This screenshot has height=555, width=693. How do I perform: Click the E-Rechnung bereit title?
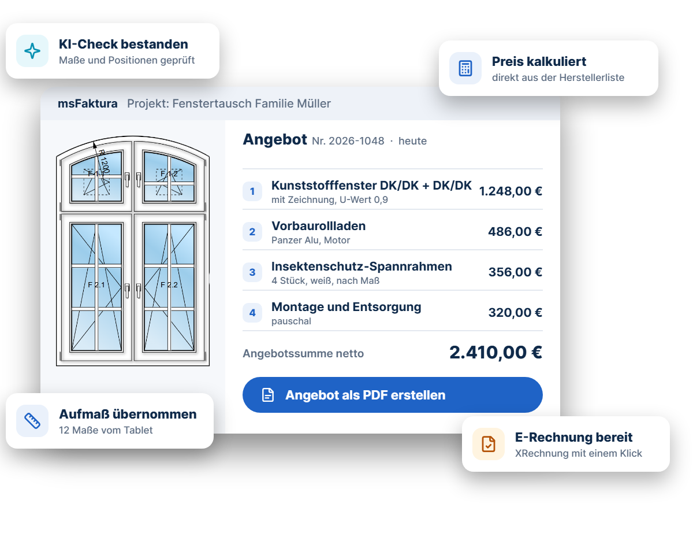[x=574, y=438]
